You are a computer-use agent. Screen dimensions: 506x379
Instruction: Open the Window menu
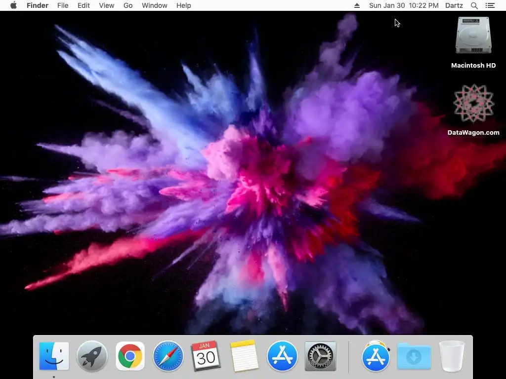point(155,5)
